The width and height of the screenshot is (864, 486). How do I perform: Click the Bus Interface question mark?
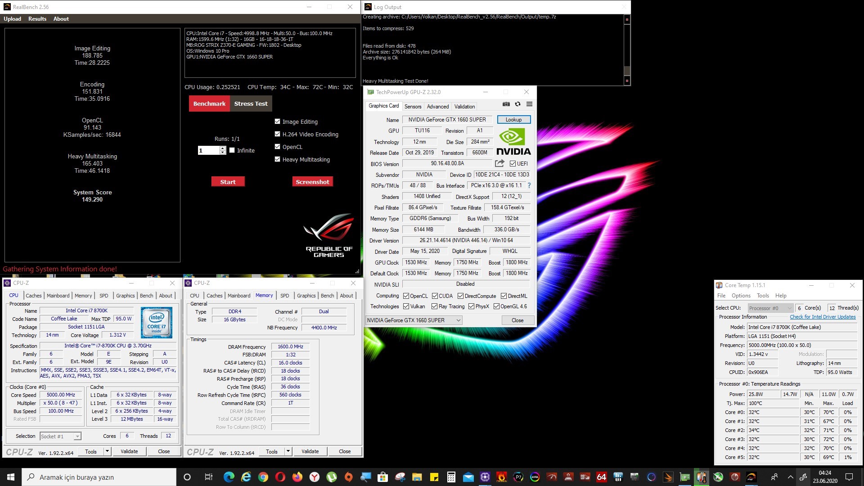click(529, 185)
